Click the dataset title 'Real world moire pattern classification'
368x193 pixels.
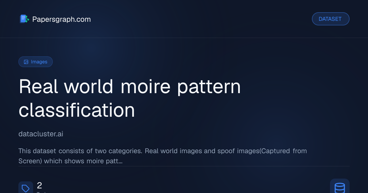(130, 98)
